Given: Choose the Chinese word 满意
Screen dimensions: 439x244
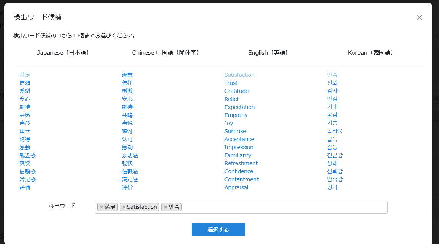Looking at the screenshot, I should point(127,75).
